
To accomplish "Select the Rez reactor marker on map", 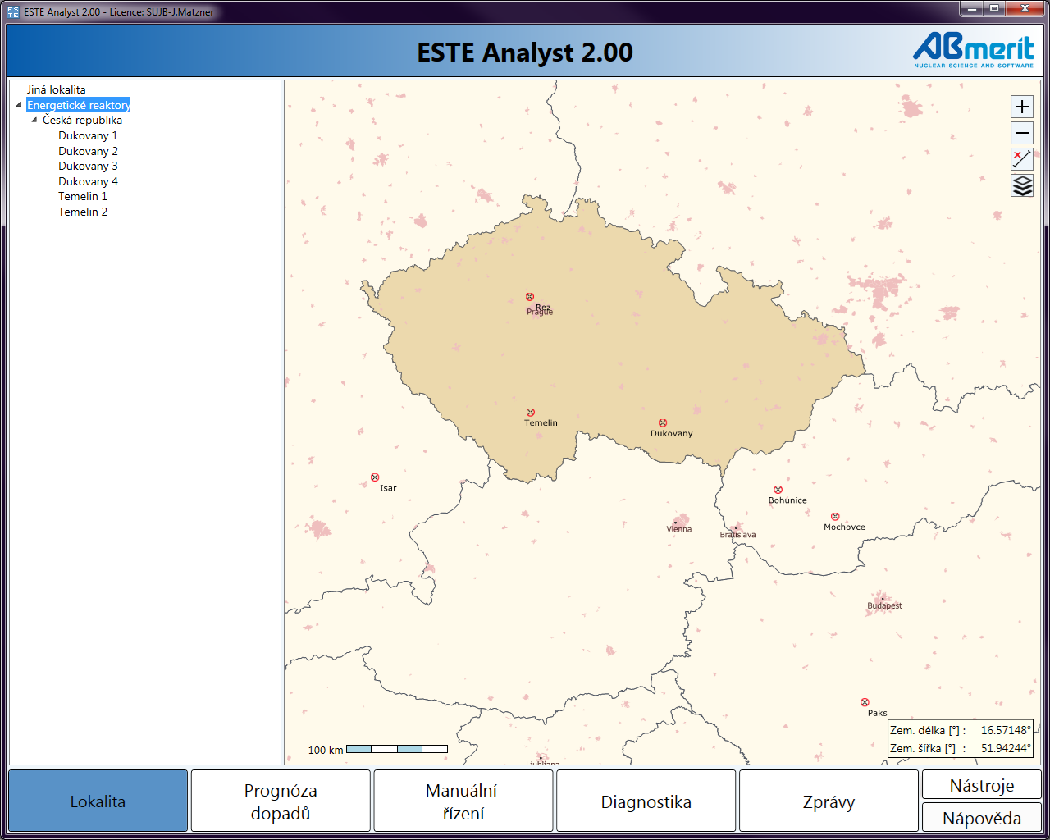I will 530,297.
